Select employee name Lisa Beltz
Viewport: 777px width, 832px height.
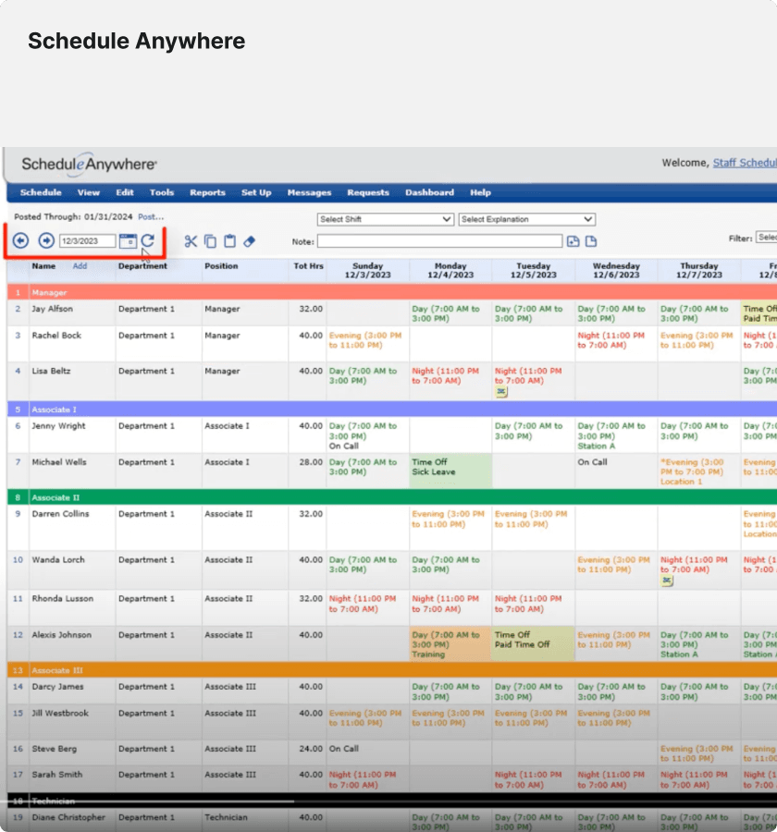pos(51,371)
